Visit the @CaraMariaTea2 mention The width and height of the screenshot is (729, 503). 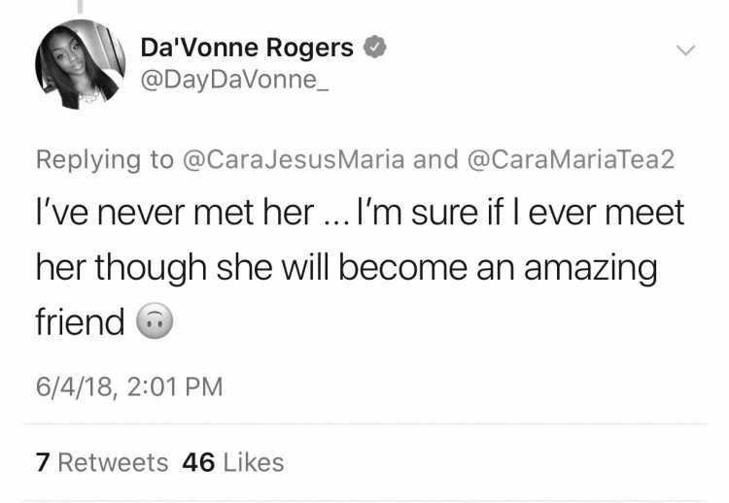(x=570, y=159)
